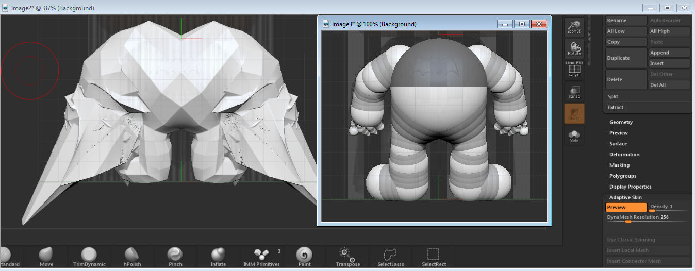Click the Duplicate subtool button

pos(626,58)
